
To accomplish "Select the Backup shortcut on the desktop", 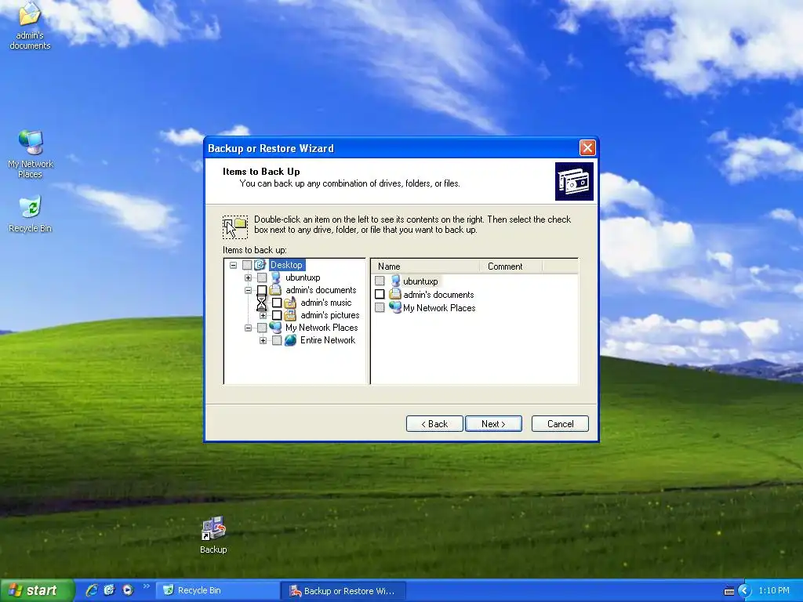I will click(213, 535).
